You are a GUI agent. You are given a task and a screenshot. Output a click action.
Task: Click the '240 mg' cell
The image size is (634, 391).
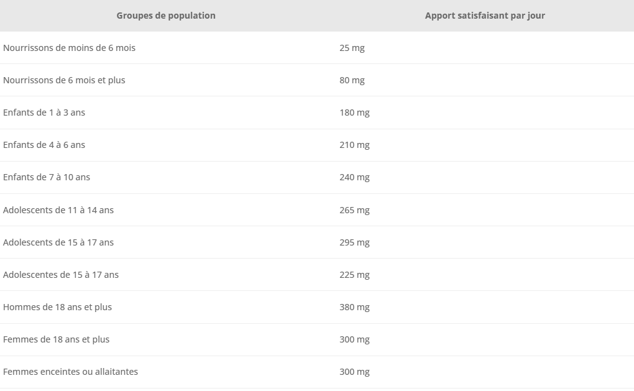tap(354, 178)
